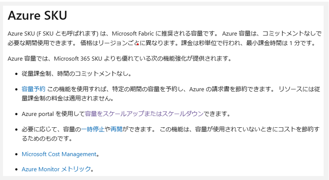Follow the 一時停止 link

(x=93, y=129)
